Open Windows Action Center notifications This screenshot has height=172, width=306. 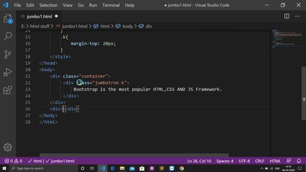(x=300, y=168)
